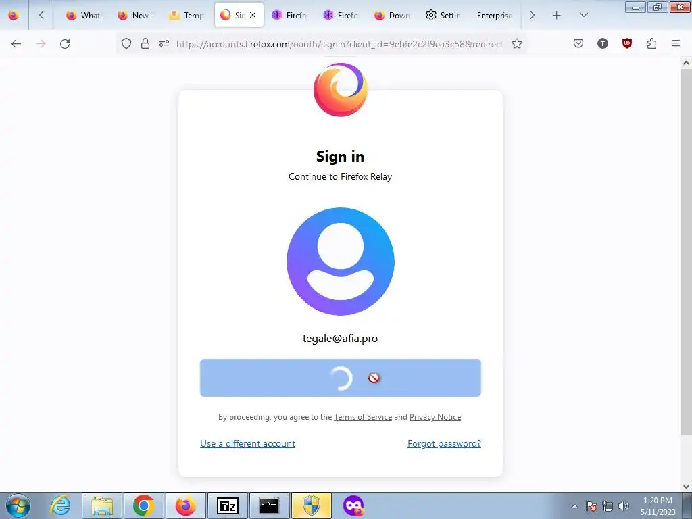Open the Save to Pocket button

(578, 44)
